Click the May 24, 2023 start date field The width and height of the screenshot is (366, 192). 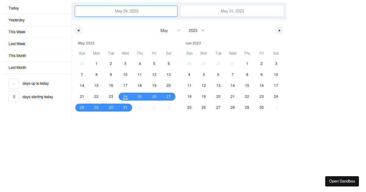click(x=126, y=11)
